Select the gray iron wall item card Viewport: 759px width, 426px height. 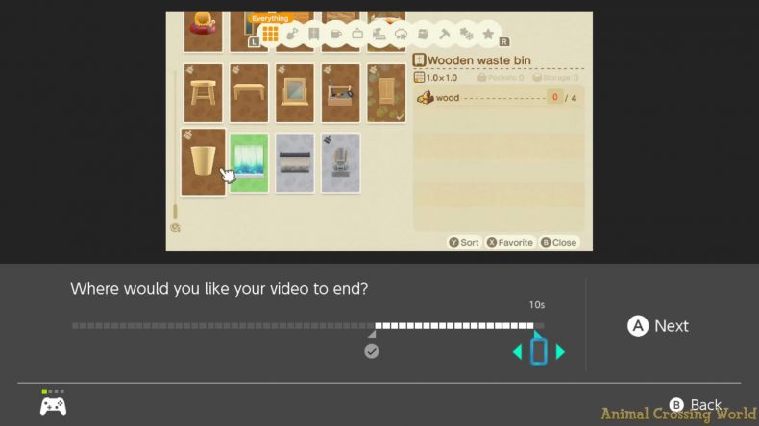coord(295,163)
